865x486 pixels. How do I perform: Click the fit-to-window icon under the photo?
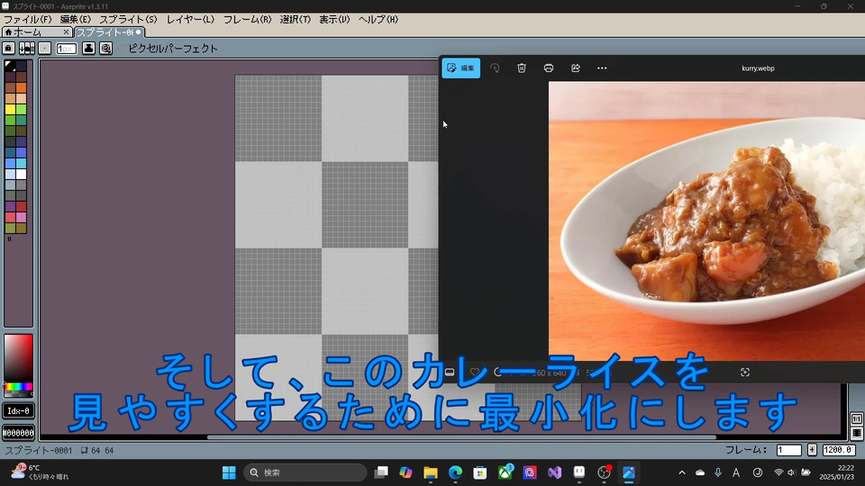pyautogui.click(x=744, y=373)
